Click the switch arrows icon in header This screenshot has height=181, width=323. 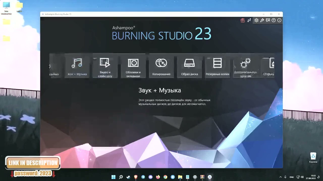(249, 20)
